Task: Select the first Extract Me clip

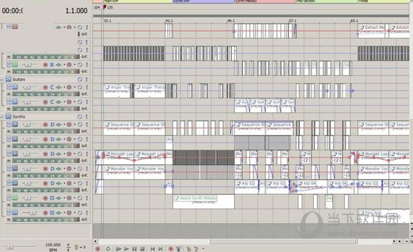Action: click(x=372, y=31)
